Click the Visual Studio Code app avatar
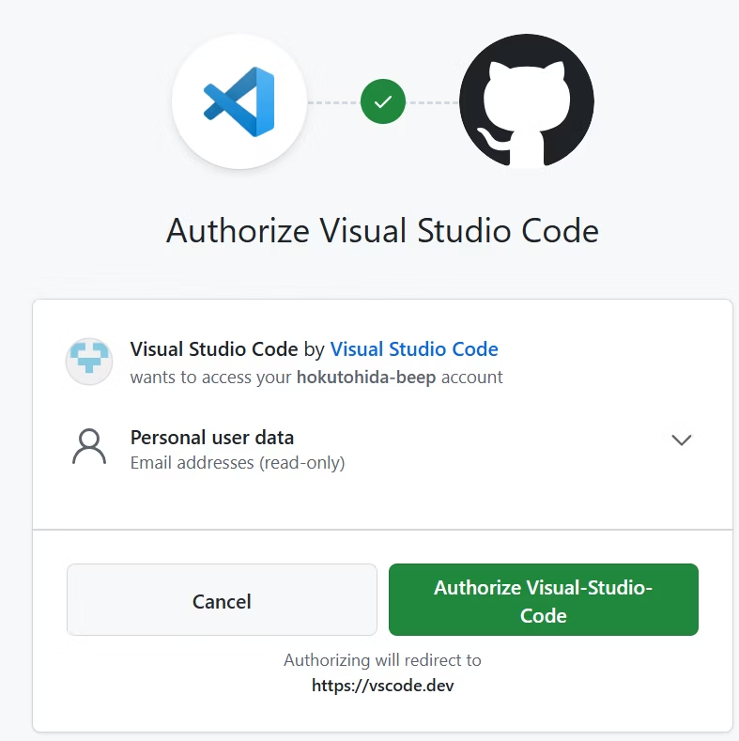Screen dimensions: 739x741 tap(89, 362)
